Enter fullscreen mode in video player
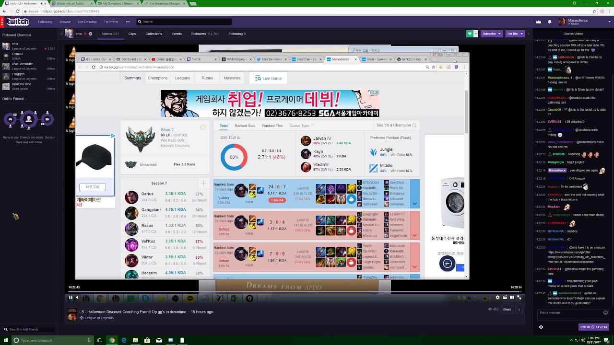 point(519,298)
